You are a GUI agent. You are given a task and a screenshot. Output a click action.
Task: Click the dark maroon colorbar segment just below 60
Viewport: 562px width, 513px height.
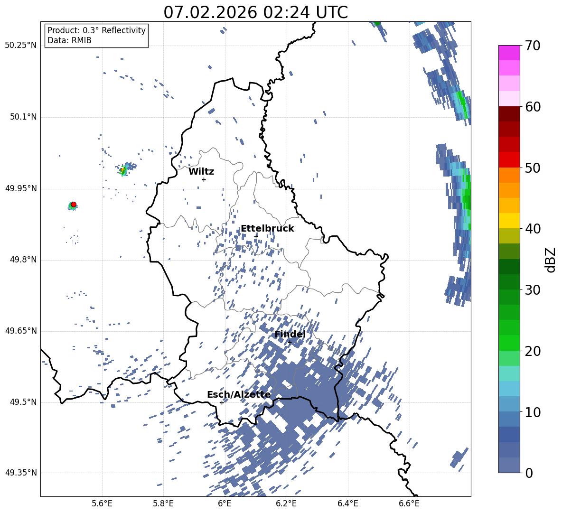509,114
